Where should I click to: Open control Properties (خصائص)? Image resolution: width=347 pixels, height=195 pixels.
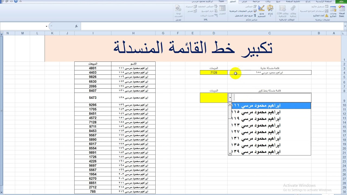coord(251,6)
